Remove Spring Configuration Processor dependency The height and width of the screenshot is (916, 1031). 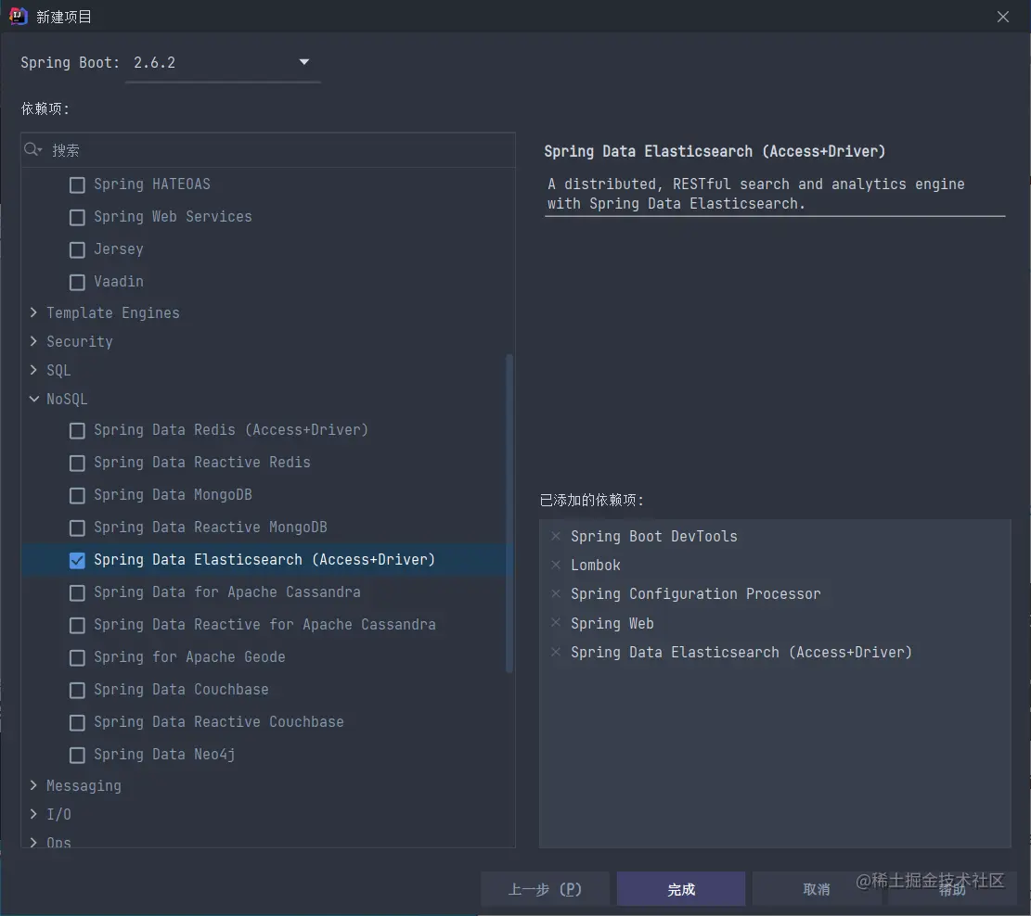point(556,594)
